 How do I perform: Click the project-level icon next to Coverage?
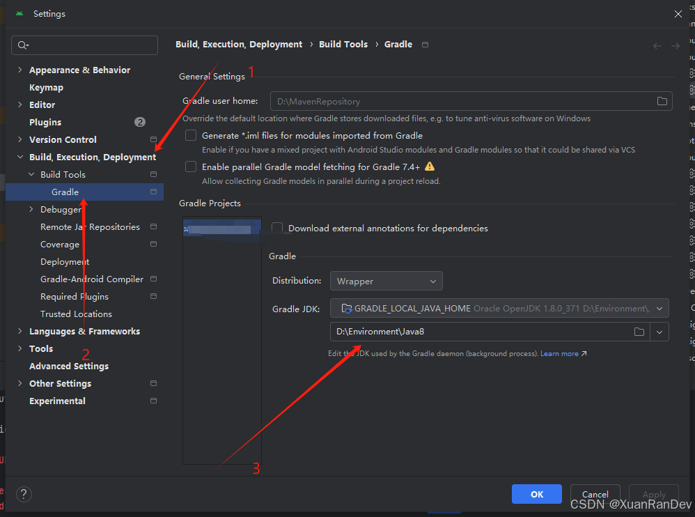pyautogui.click(x=153, y=245)
